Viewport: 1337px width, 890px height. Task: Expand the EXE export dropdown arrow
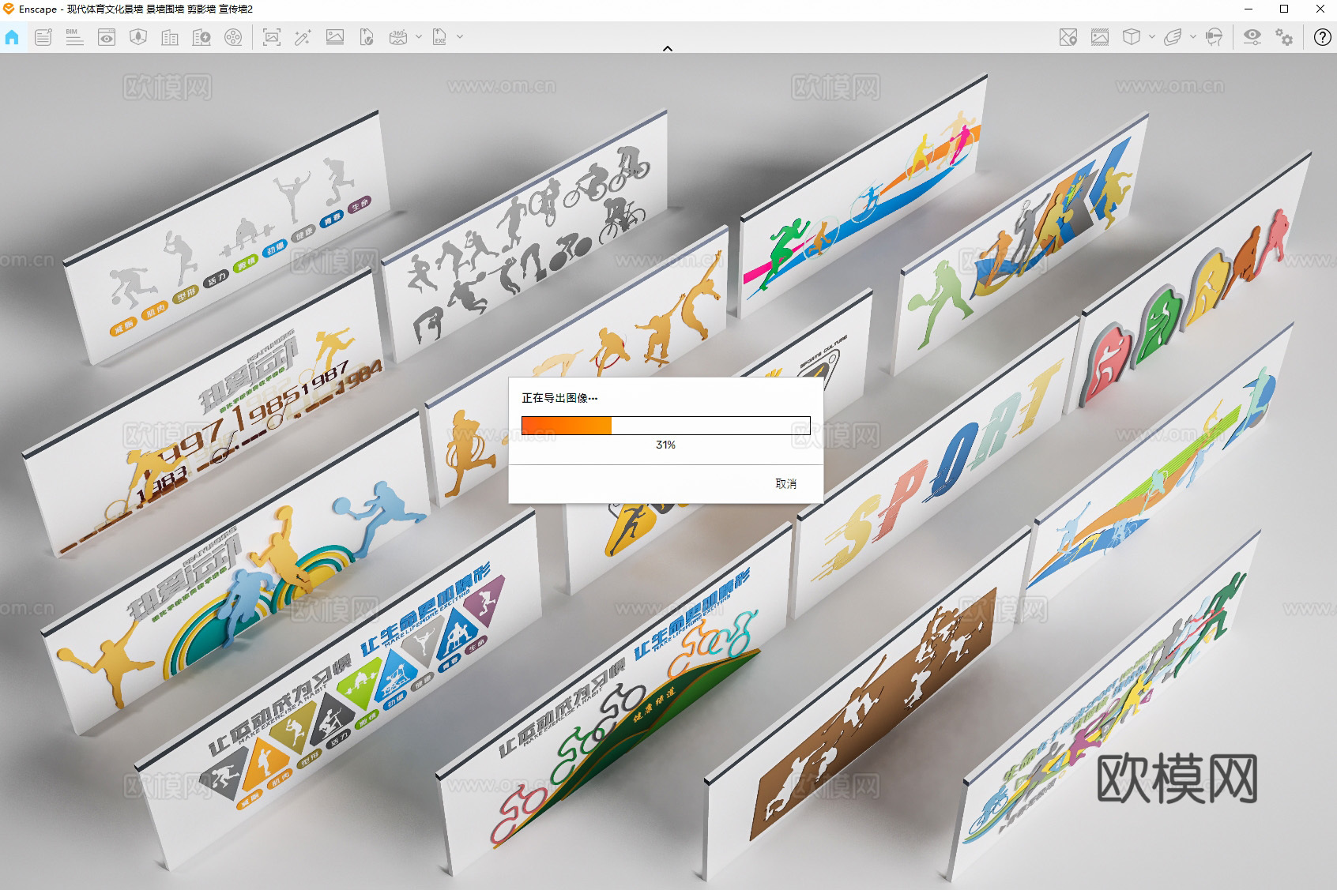click(x=460, y=37)
